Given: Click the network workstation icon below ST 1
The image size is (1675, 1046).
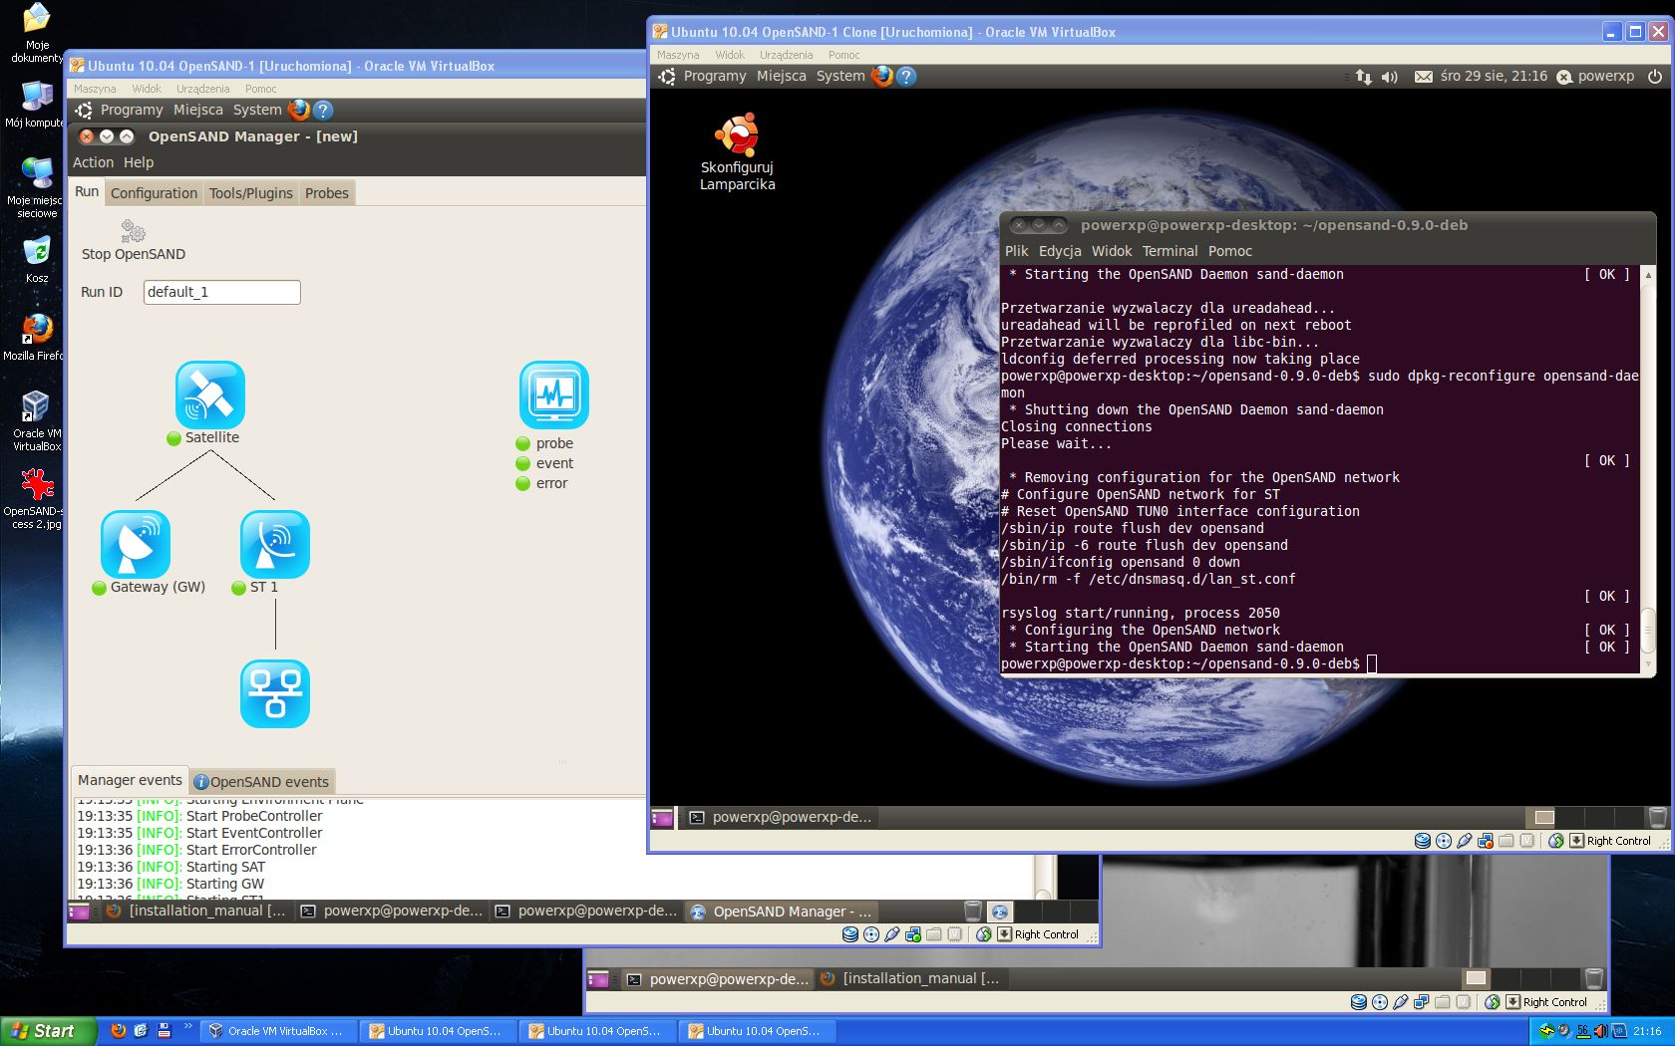Looking at the screenshot, I should click(274, 693).
